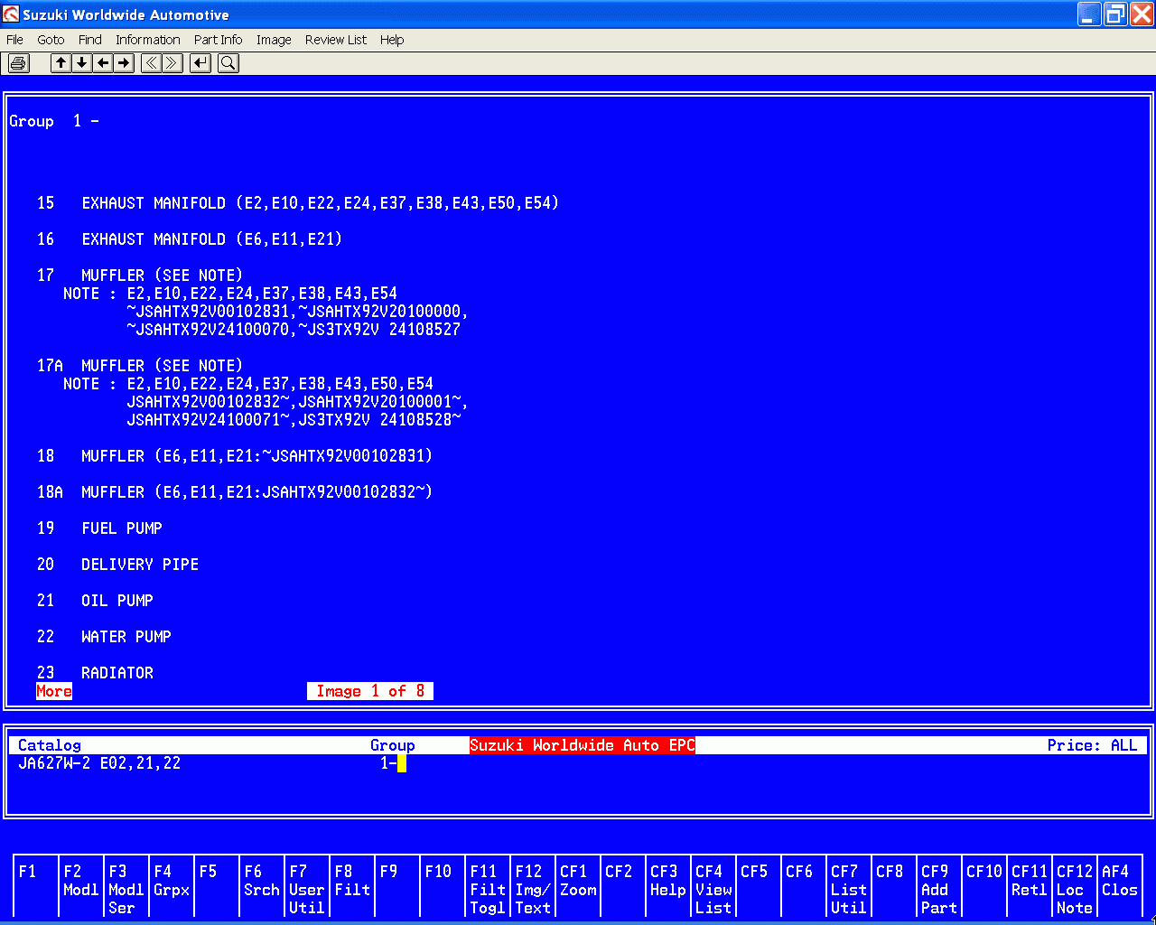Click the Price: ALL label
The image size is (1156, 925).
1093,745
